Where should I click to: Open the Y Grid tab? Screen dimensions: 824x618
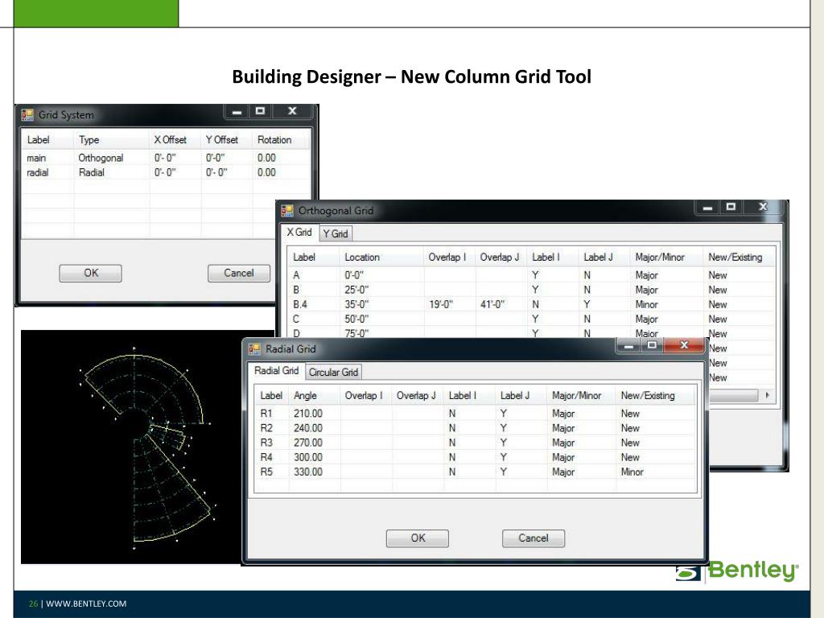pos(336,234)
